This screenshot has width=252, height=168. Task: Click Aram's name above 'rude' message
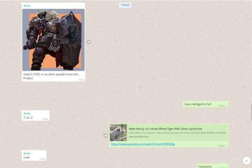tap(27, 153)
